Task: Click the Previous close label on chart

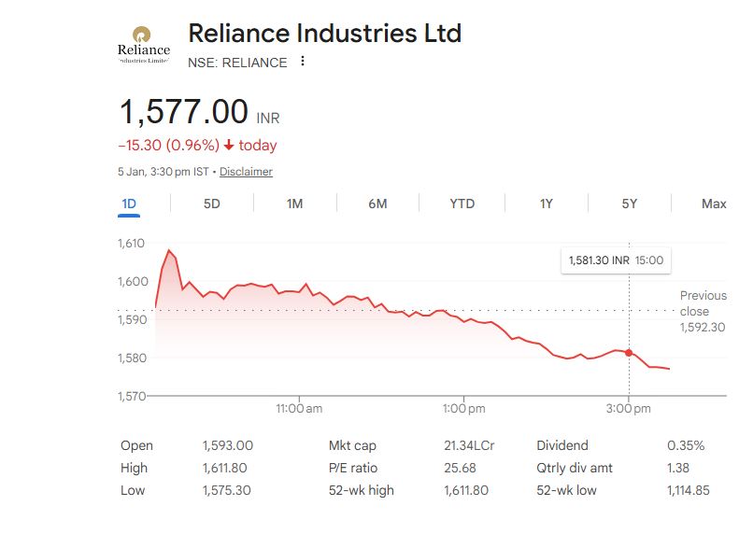Action: pyautogui.click(x=703, y=303)
